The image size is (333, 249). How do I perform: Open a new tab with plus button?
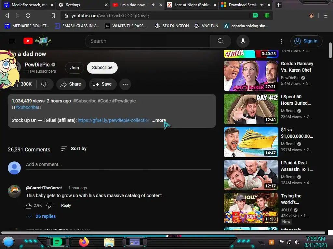[x=279, y=5]
